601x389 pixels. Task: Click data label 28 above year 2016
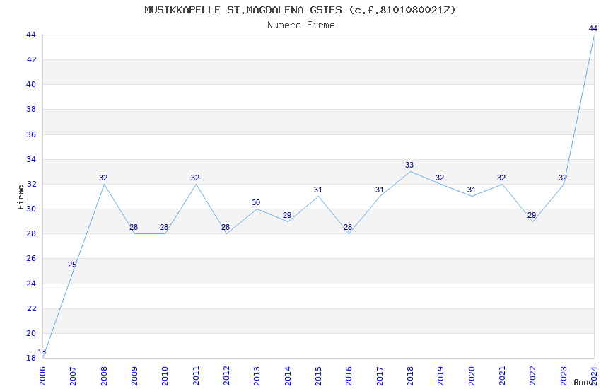348,227
